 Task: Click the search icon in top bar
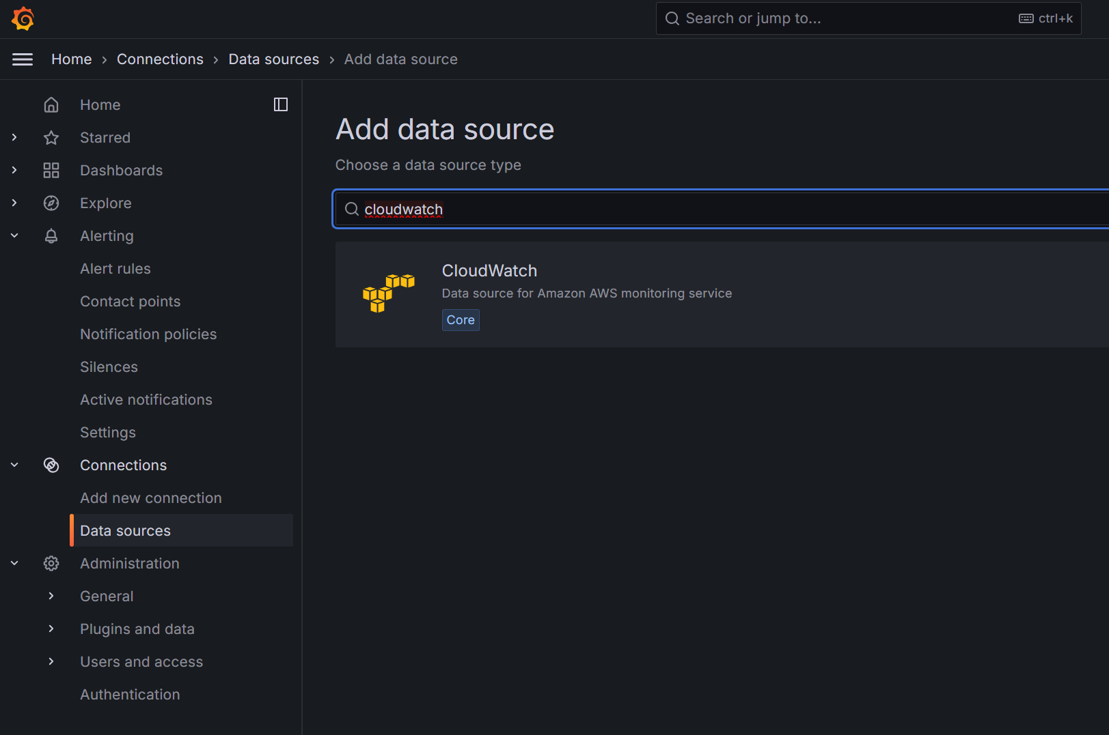(x=672, y=18)
